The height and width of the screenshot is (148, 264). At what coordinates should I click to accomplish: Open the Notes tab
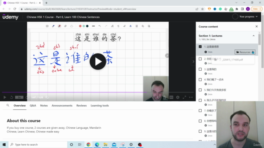point(44,106)
